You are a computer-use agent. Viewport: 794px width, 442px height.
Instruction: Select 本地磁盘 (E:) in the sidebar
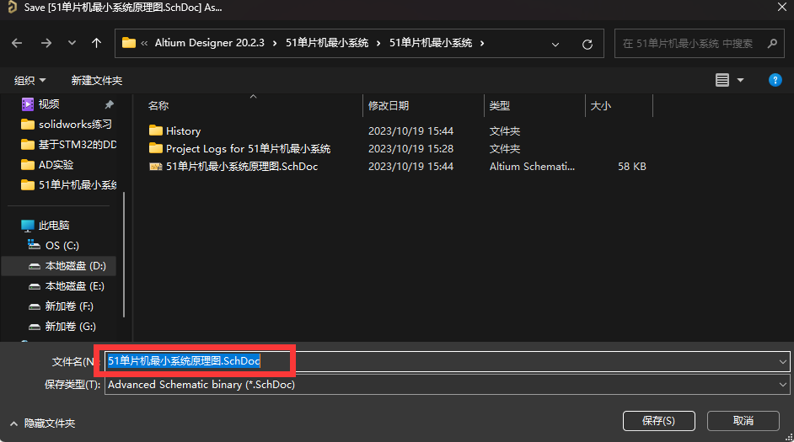[74, 286]
